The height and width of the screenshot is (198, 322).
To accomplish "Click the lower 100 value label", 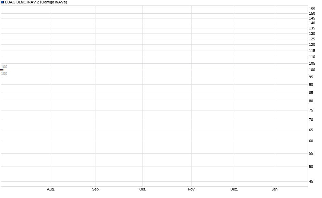I will click(x=4, y=74).
